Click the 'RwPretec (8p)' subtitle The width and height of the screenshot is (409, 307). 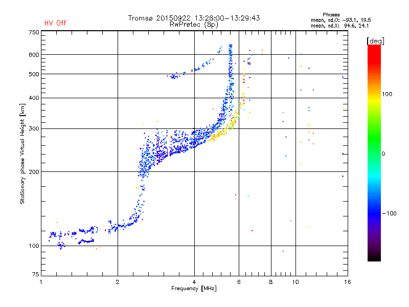194,25
